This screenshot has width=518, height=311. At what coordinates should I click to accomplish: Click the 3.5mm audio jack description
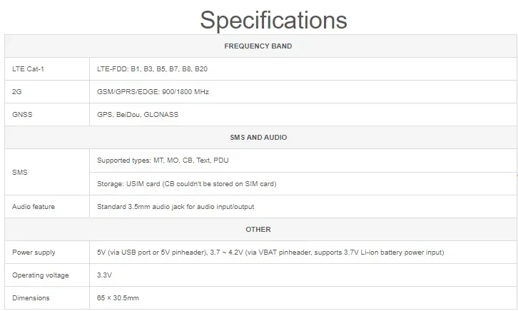point(176,206)
